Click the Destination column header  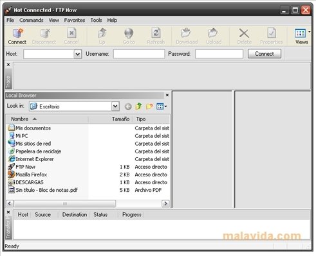[x=75, y=214]
